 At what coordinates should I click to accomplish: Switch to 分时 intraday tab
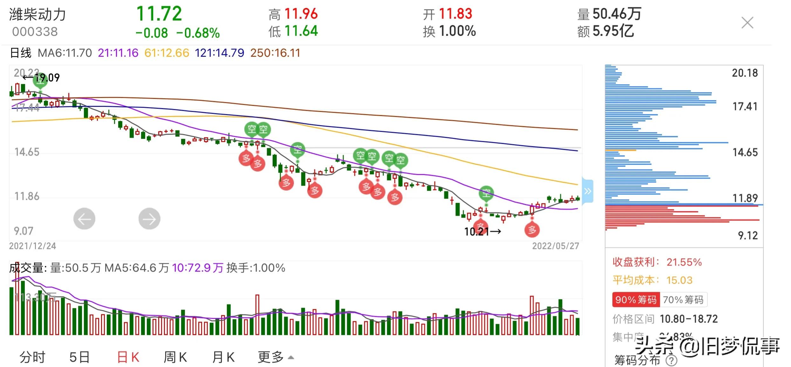click(32, 357)
